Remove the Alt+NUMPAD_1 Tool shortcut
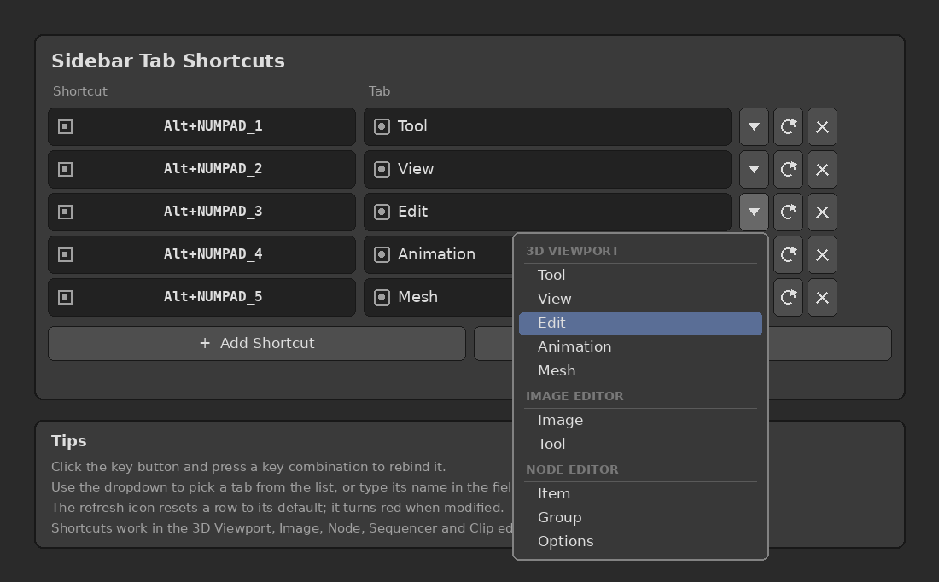 tap(822, 126)
